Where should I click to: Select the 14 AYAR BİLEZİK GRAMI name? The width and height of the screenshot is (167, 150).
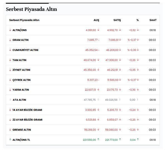point(27,110)
